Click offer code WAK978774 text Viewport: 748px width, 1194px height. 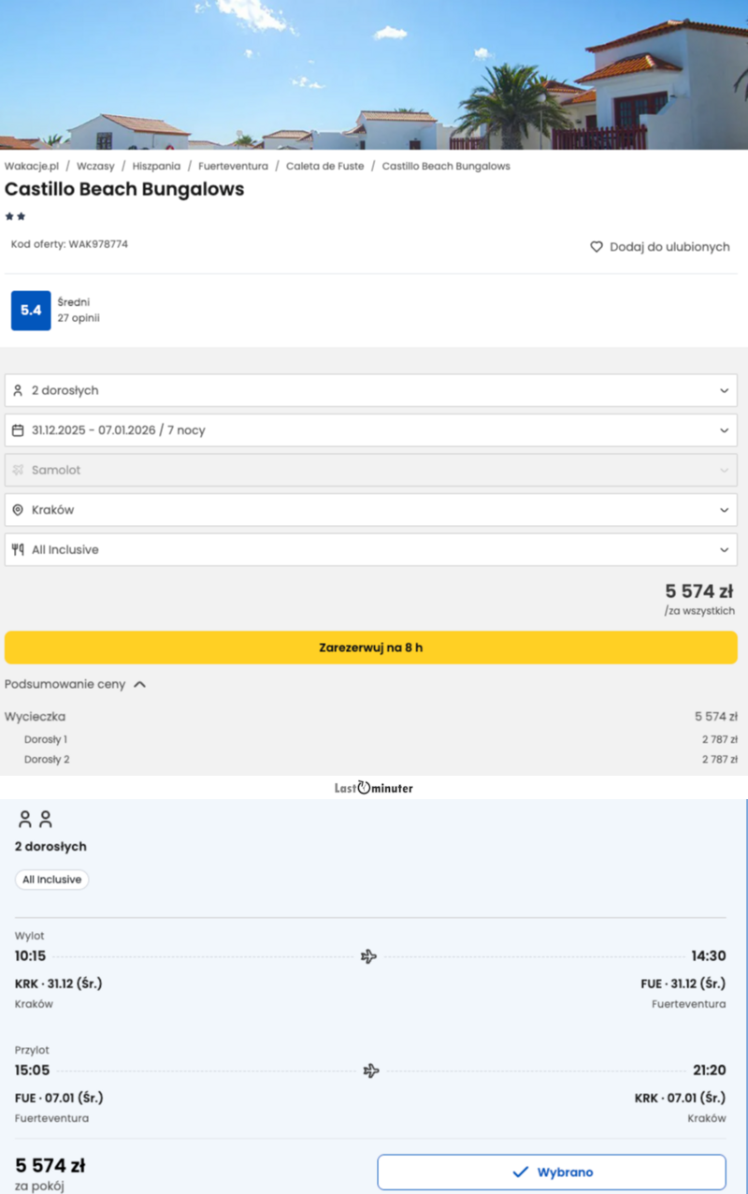coord(69,244)
